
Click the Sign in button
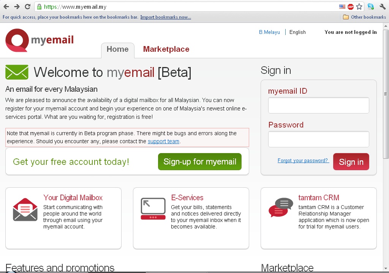[351, 161]
